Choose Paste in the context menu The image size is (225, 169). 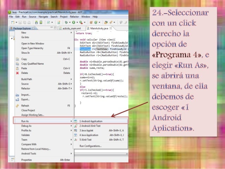pyautogui.click(x=44, y=68)
